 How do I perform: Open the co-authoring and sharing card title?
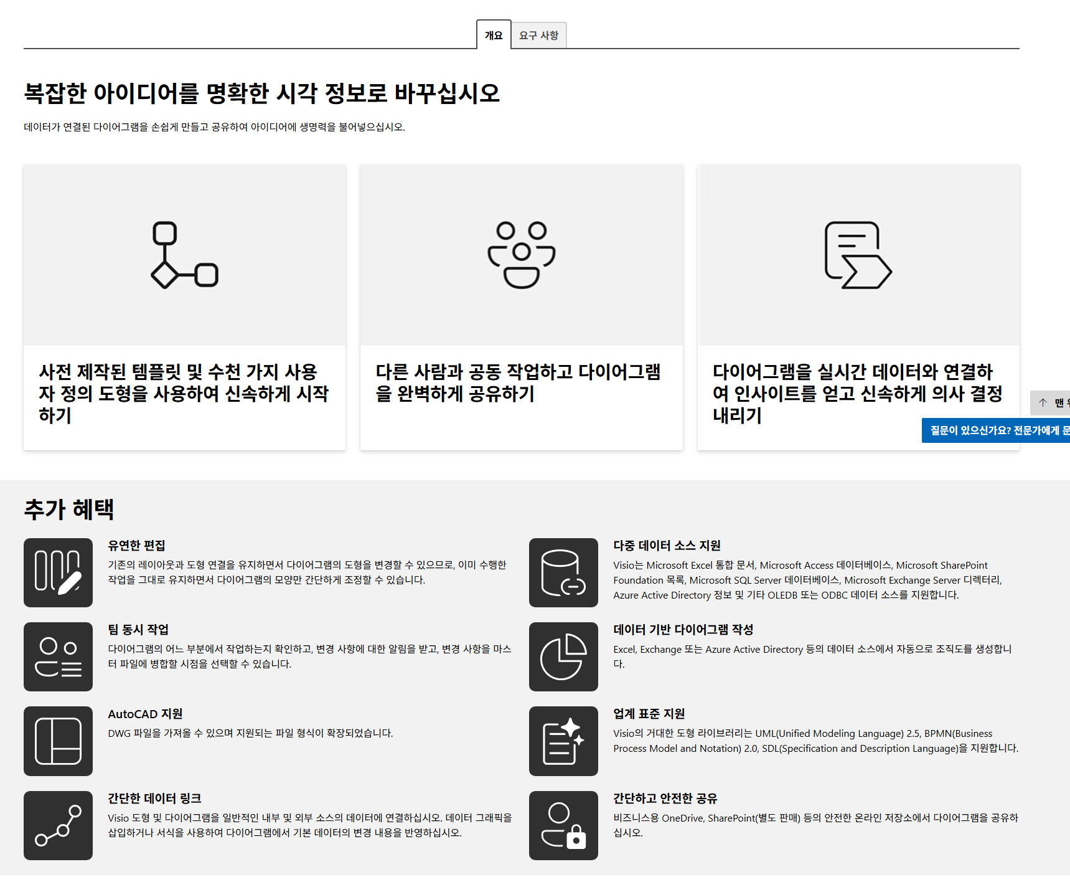pyautogui.click(x=518, y=382)
